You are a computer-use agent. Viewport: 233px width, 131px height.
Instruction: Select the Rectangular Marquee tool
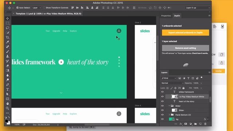click(x=7, y=23)
